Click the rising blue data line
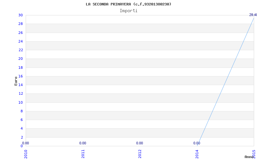The image size is (257, 160). click(x=226, y=82)
